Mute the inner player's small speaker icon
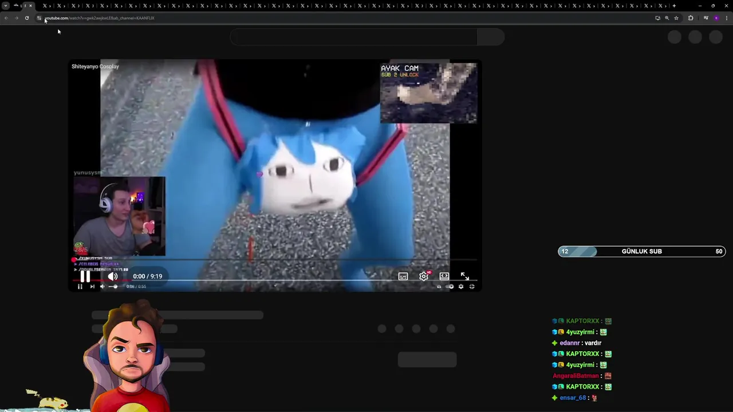This screenshot has height=412, width=733. point(103,287)
